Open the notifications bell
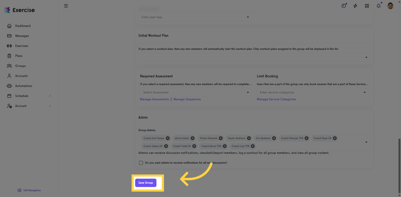Viewport: 401px width, 197px height. tap(379, 6)
